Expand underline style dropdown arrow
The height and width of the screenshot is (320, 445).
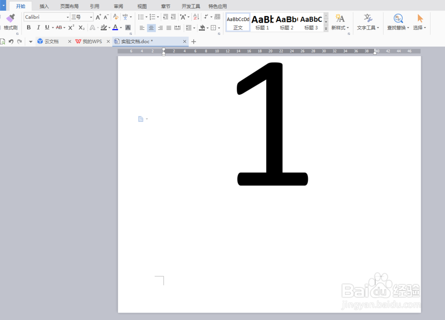(x=53, y=28)
